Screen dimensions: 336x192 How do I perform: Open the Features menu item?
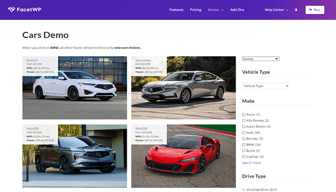click(x=176, y=10)
